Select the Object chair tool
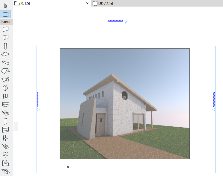 (x=5, y=138)
